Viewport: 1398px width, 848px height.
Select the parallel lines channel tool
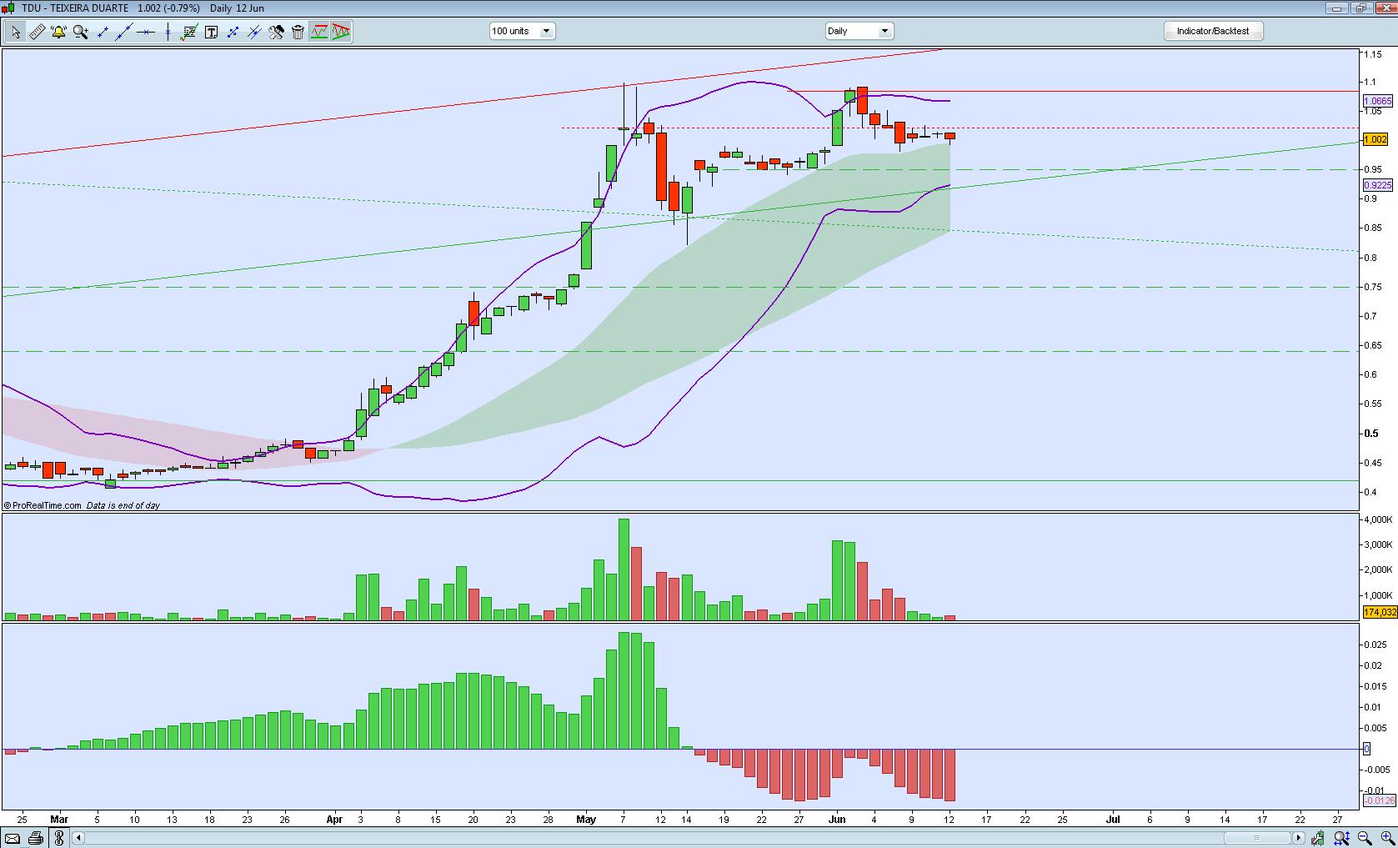point(254,32)
